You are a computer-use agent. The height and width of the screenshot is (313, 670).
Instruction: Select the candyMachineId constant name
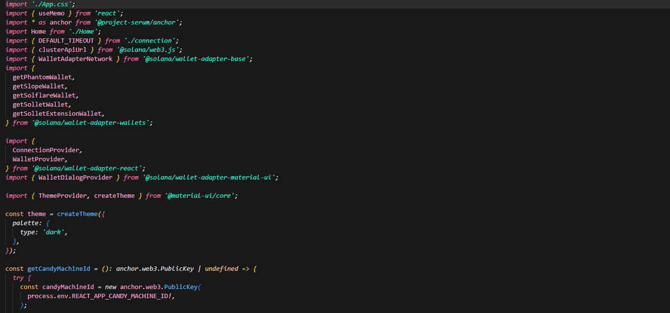pyautogui.click(x=68, y=287)
